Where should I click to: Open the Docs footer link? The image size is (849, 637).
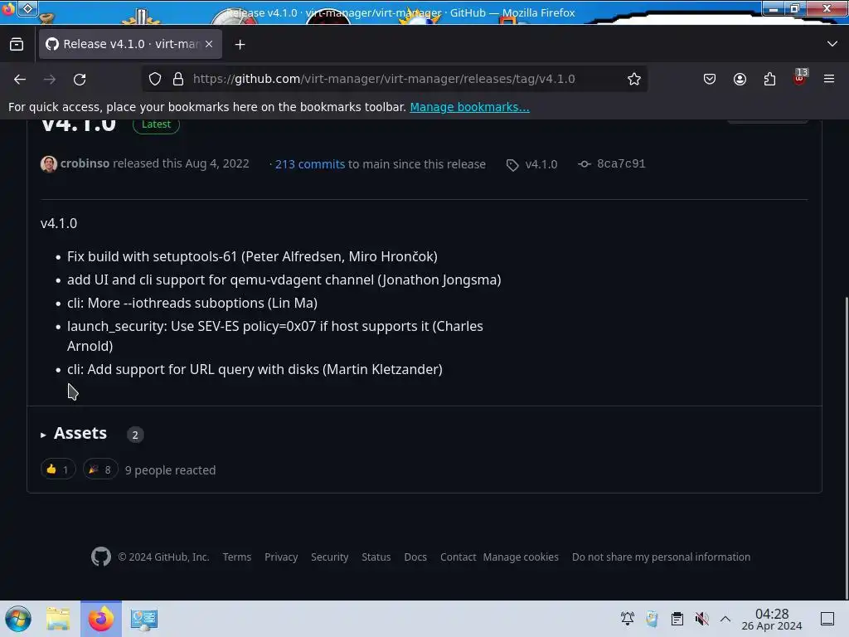click(x=415, y=557)
